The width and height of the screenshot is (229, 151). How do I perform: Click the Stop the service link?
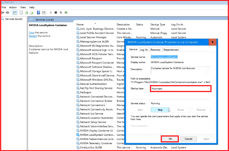pos(31,33)
